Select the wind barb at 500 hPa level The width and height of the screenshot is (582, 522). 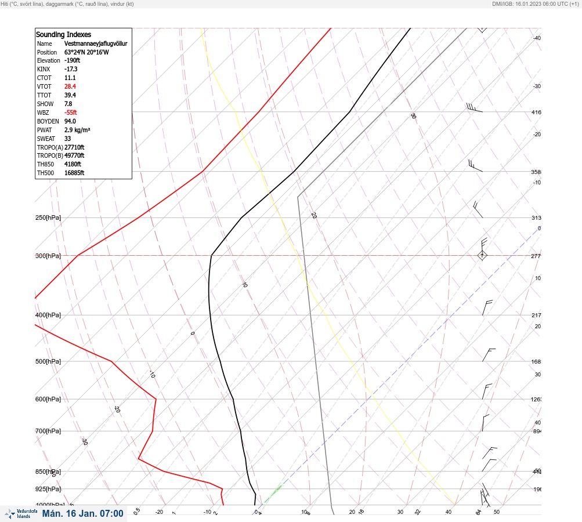pos(489,355)
